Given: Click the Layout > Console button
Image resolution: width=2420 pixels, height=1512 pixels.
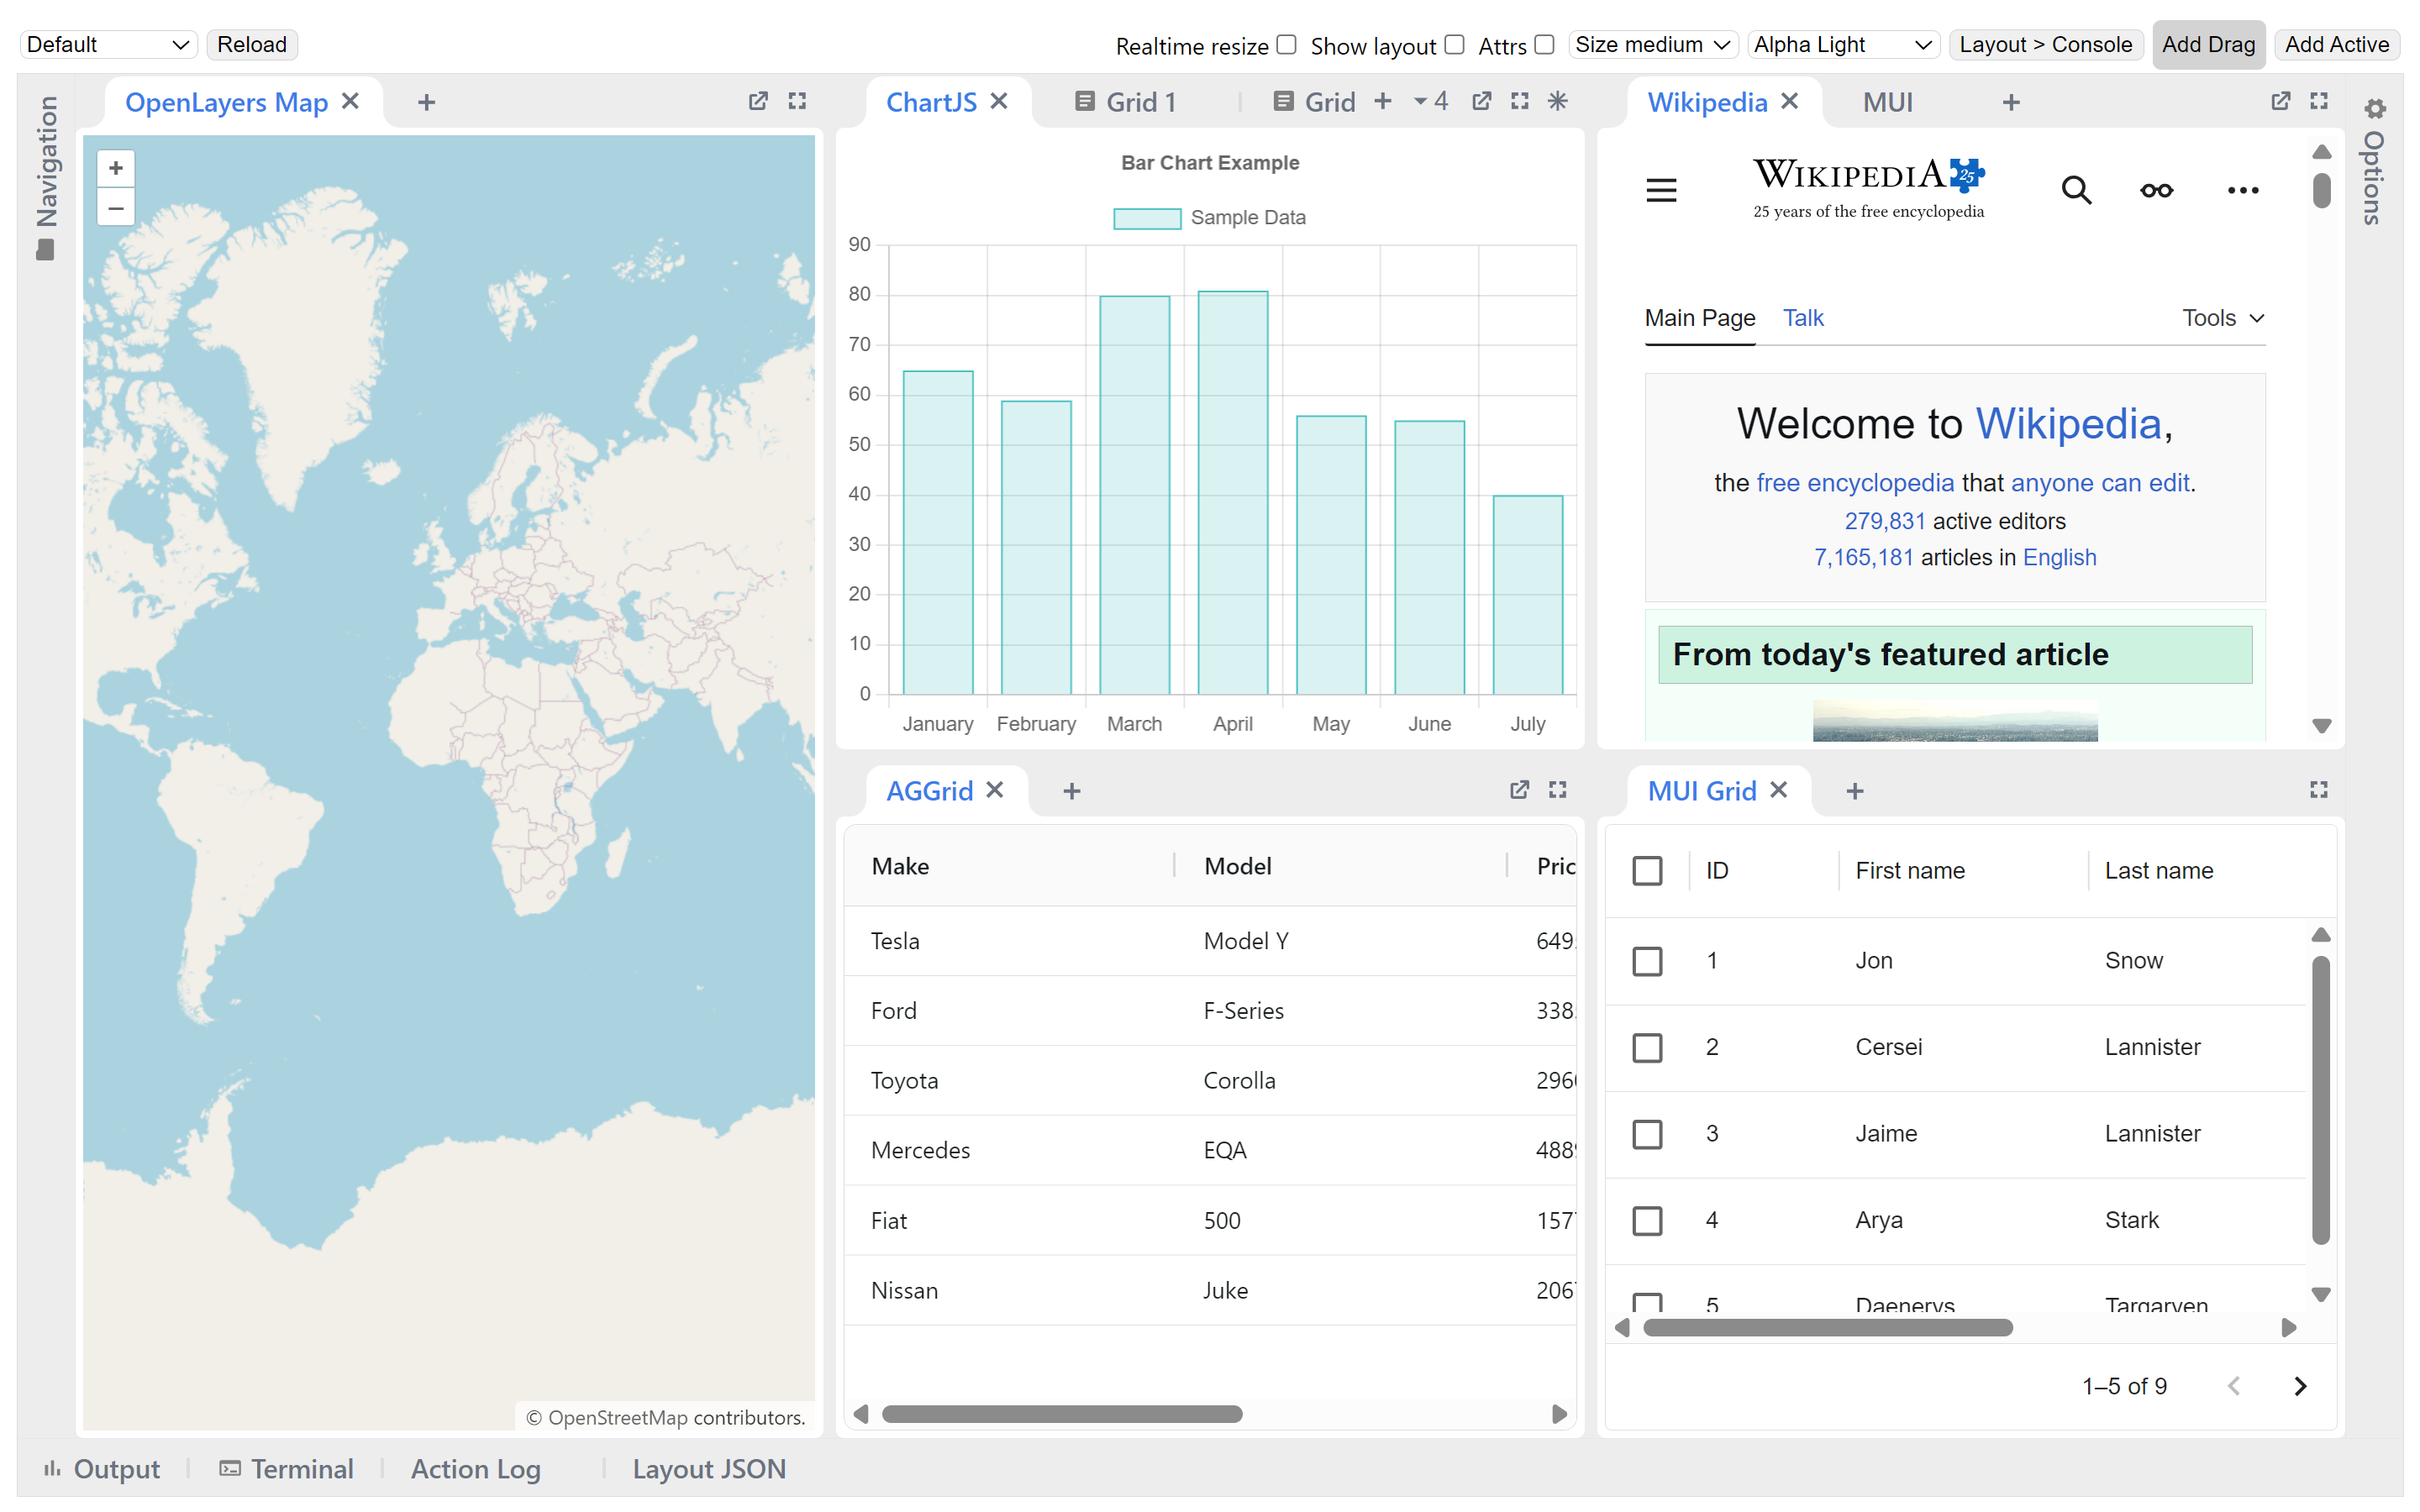Looking at the screenshot, I should 2045,45.
